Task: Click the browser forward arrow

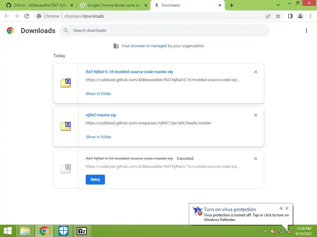Action: [17, 16]
